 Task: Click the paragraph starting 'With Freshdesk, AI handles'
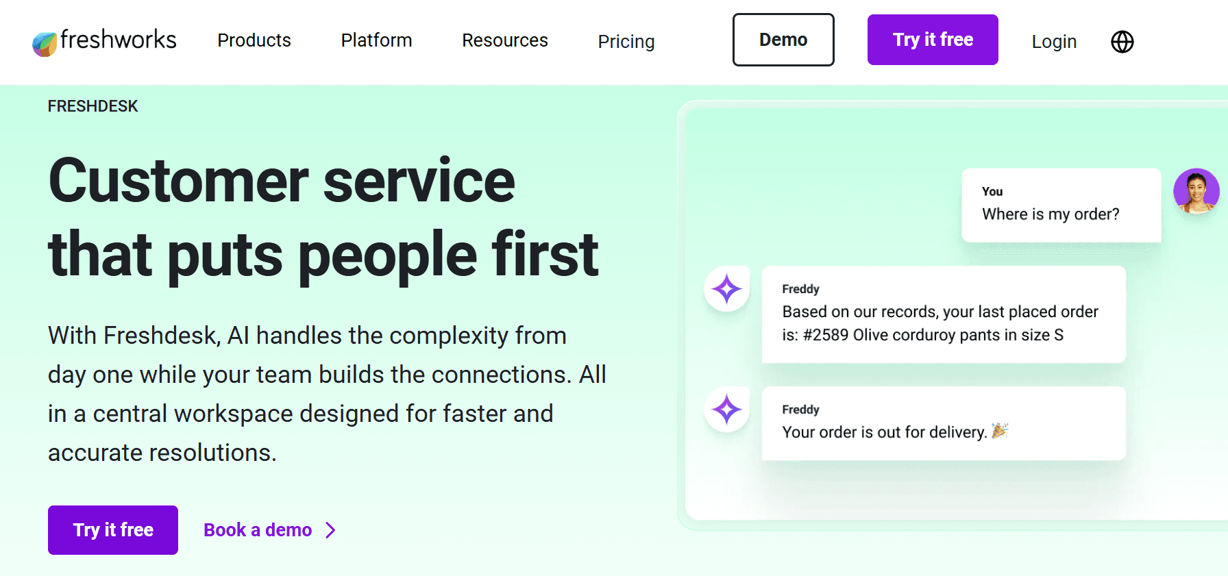point(327,394)
